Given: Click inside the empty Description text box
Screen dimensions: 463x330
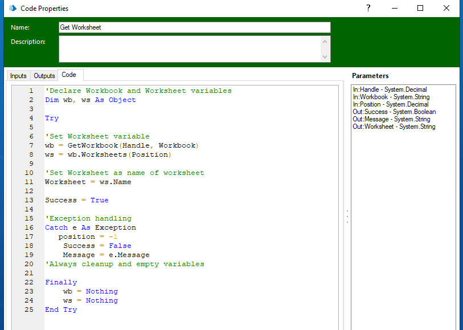Looking at the screenshot, I should click(x=189, y=49).
